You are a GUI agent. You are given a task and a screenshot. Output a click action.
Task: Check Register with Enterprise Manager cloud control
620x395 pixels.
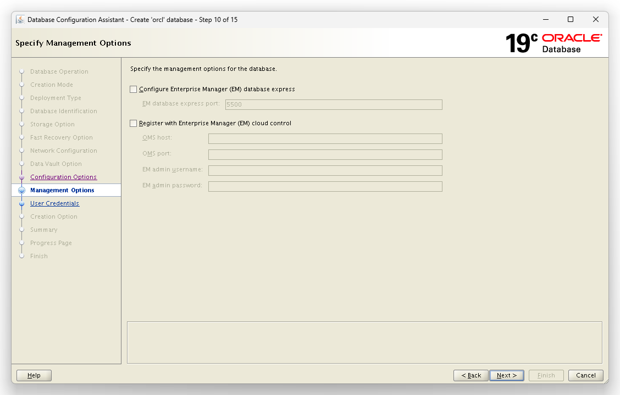tap(133, 124)
